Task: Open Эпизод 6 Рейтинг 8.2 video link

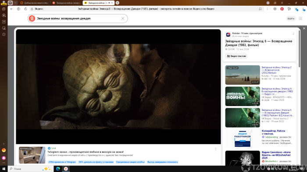Action: click(278, 113)
